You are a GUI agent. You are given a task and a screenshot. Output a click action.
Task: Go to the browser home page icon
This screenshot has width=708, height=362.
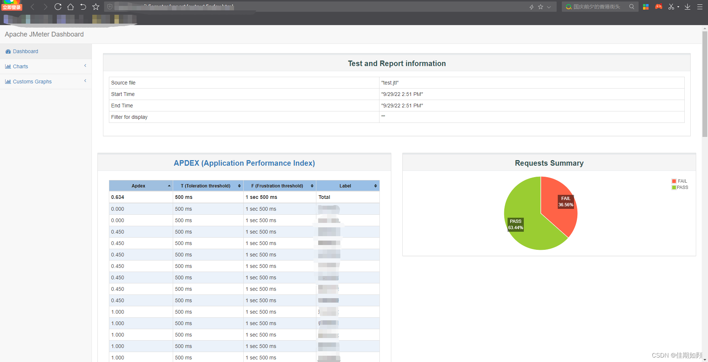point(71,7)
